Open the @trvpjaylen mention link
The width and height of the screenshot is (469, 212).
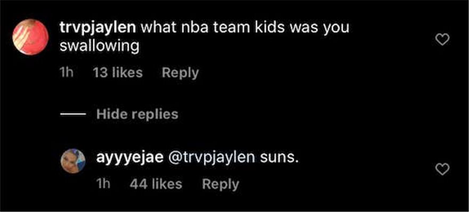point(212,159)
